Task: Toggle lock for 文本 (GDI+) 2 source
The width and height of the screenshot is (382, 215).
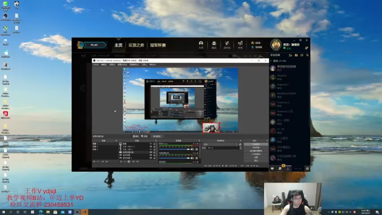Action: pyautogui.click(x=154, y=147)
